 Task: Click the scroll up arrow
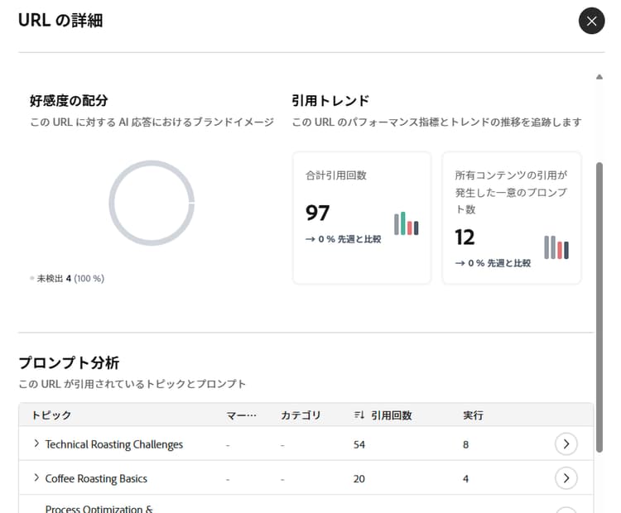pos(599,77)
